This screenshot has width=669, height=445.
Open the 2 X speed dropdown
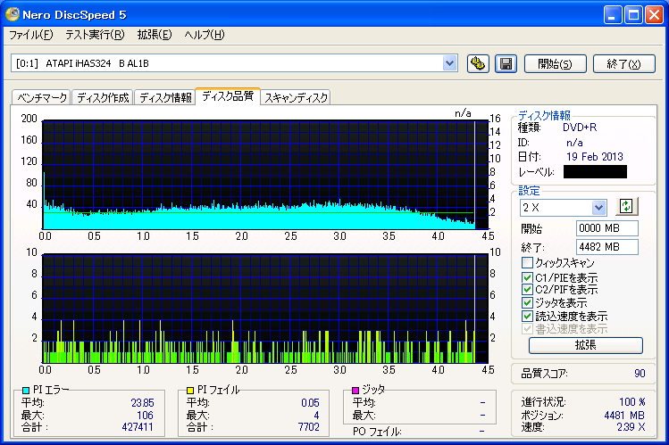coord(598,208)
